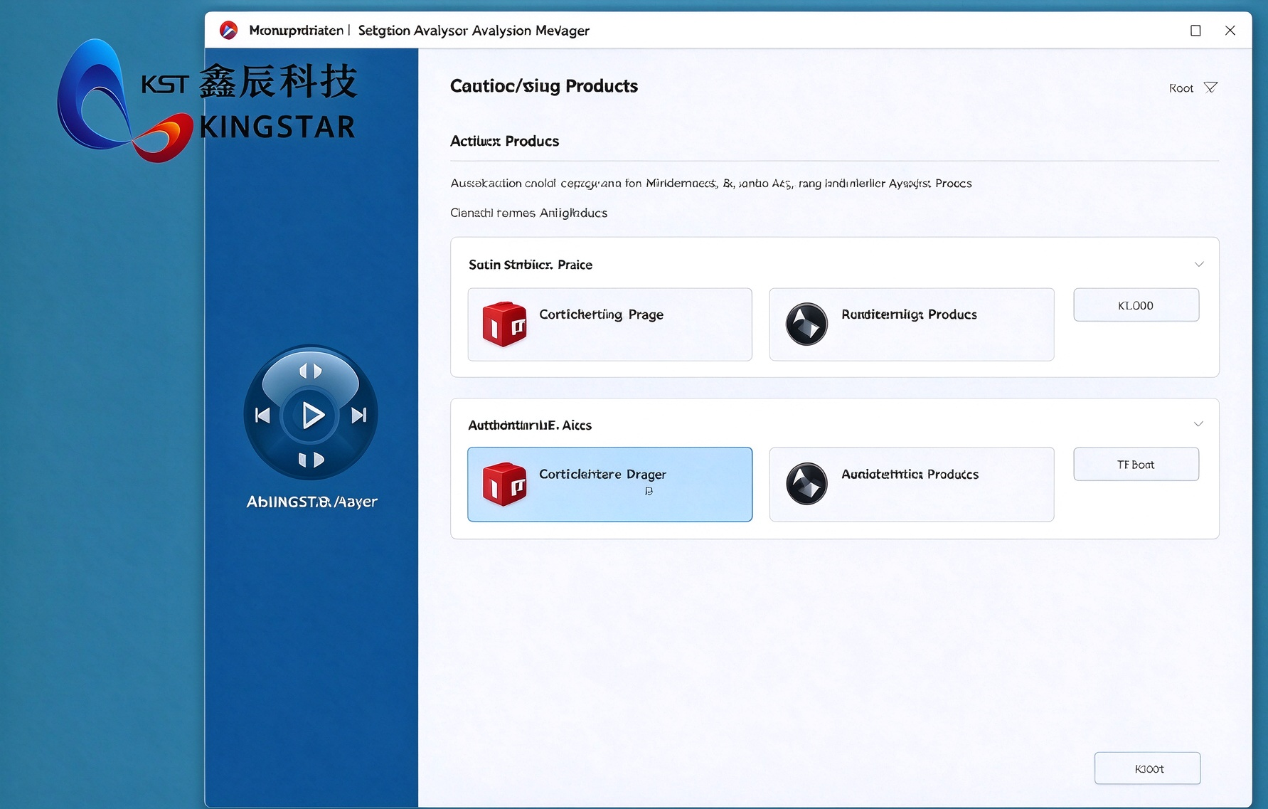This screenshot has width=1268, height=809.
Task: Click the Cautioc/siug Products page title
Action: tap(544, 86)
